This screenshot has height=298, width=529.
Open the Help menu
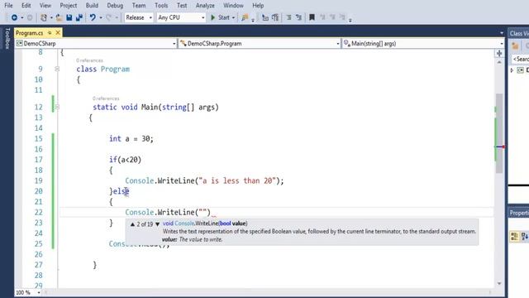pos(258,6)
